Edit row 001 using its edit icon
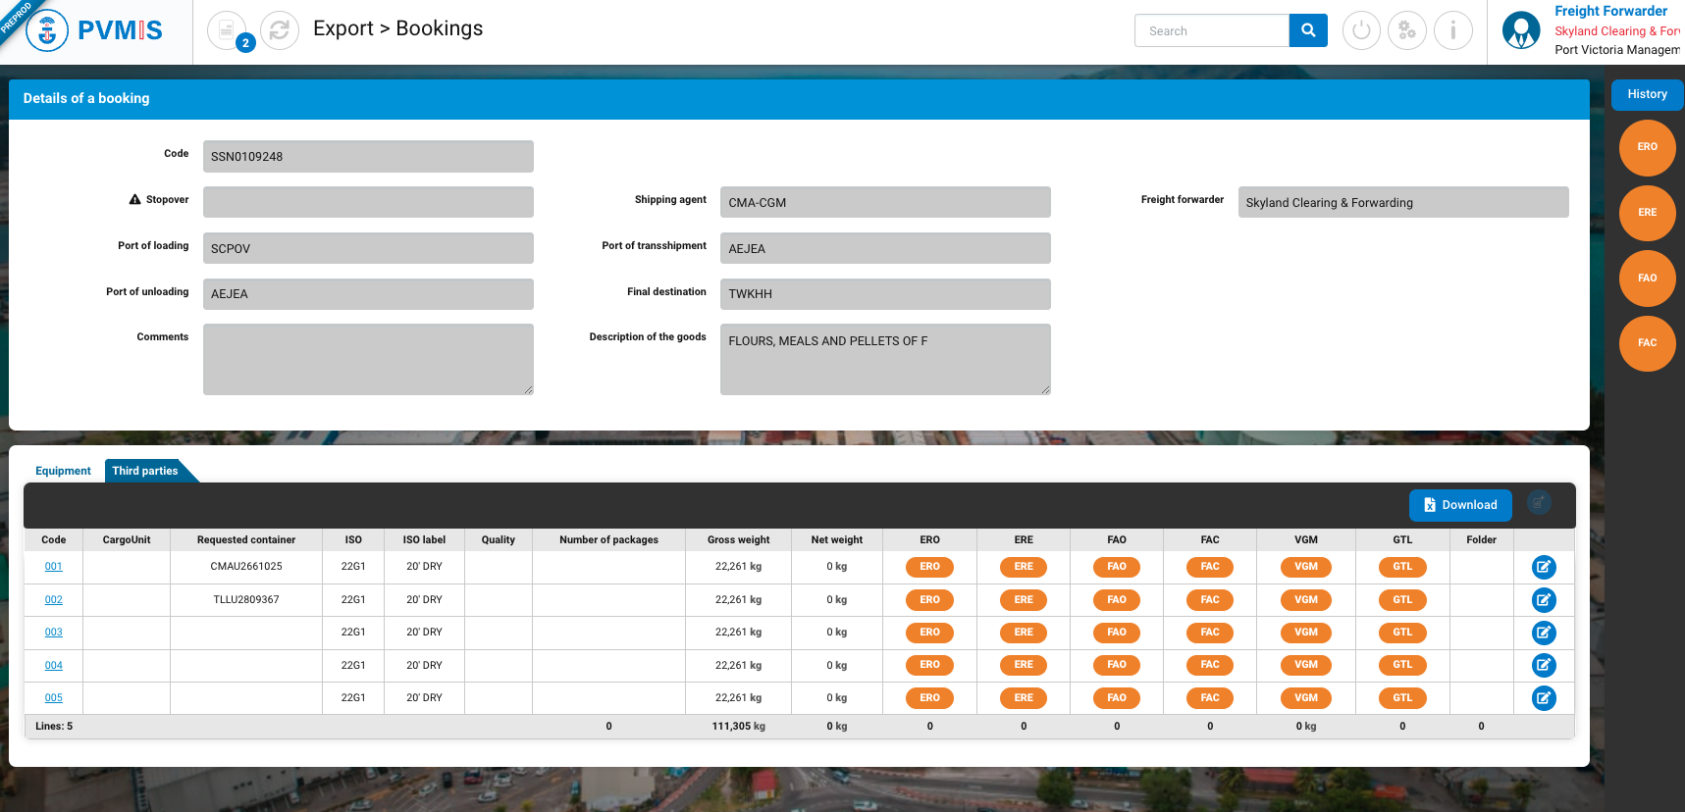Screen dimensions: 1685x812 coord(1543,567)
